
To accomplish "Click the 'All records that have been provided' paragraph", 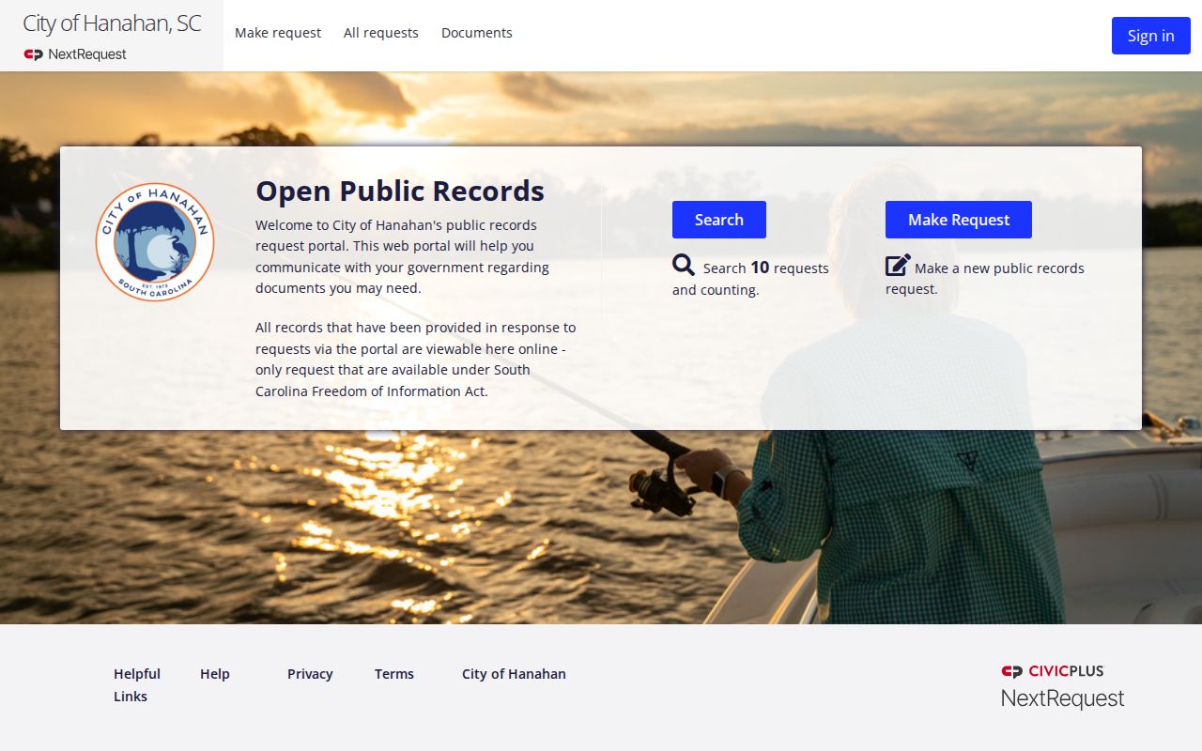I will (x=416, y=360).
